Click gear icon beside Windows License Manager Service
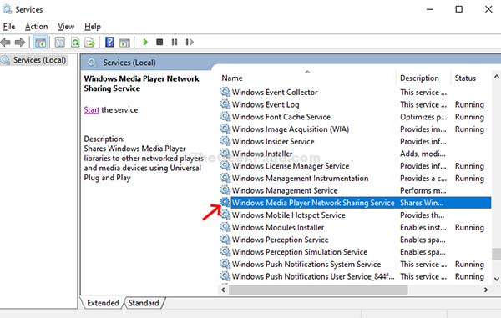501x318 pixels. 225,166
